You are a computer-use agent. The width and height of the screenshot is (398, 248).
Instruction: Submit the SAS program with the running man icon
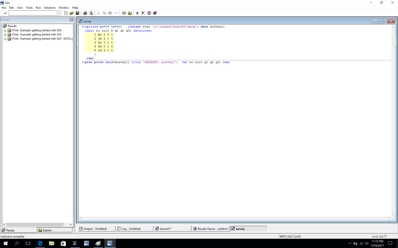(x=137, y=13)
